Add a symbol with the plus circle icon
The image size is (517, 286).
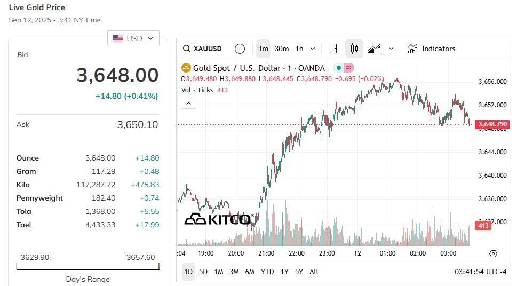click(x=240, y=49)
